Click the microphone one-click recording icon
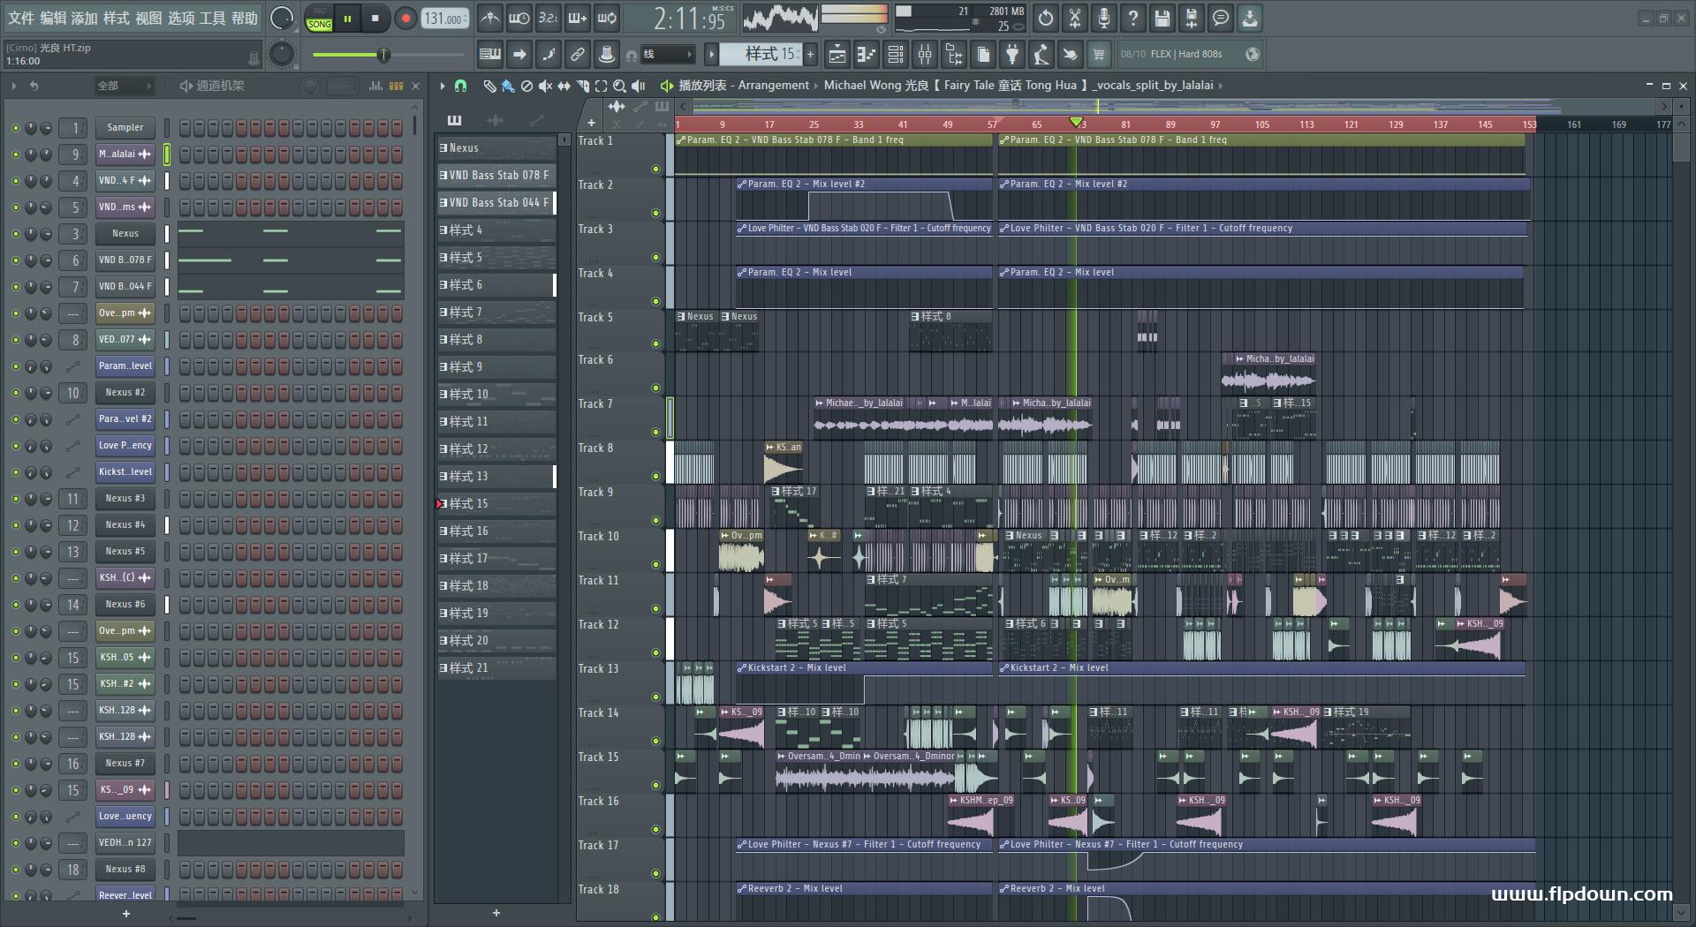The image size is (1696, 927). point(1104,19)
